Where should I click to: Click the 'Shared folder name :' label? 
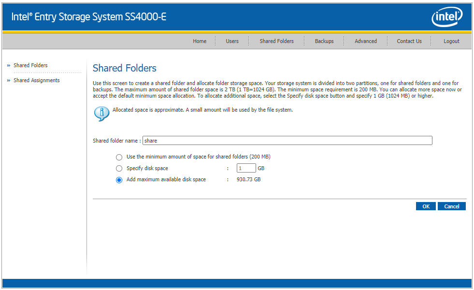tap(116, 141)
